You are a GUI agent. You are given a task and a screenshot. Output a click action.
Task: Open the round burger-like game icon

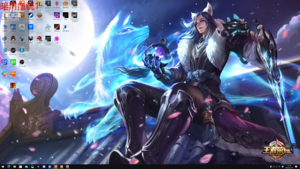click(x=39, y=15)
